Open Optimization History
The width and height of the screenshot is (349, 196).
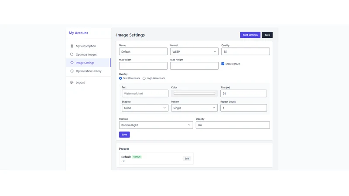[89, 71]
